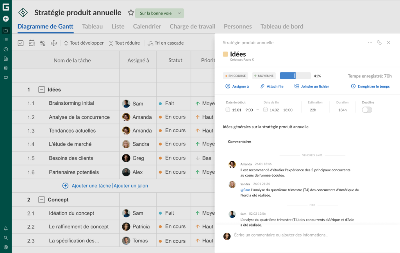Click the hierarchy structure toolbar icon

coord(42,43)
